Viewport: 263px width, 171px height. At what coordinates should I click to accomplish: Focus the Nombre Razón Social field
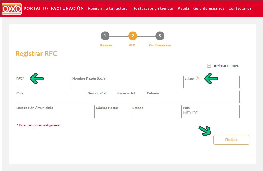[x=128, y=82]
